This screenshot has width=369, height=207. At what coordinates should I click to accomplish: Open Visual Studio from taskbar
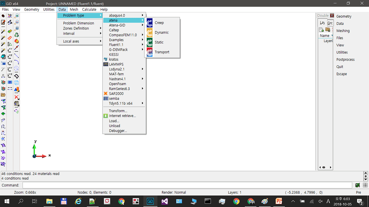point(165,201)
